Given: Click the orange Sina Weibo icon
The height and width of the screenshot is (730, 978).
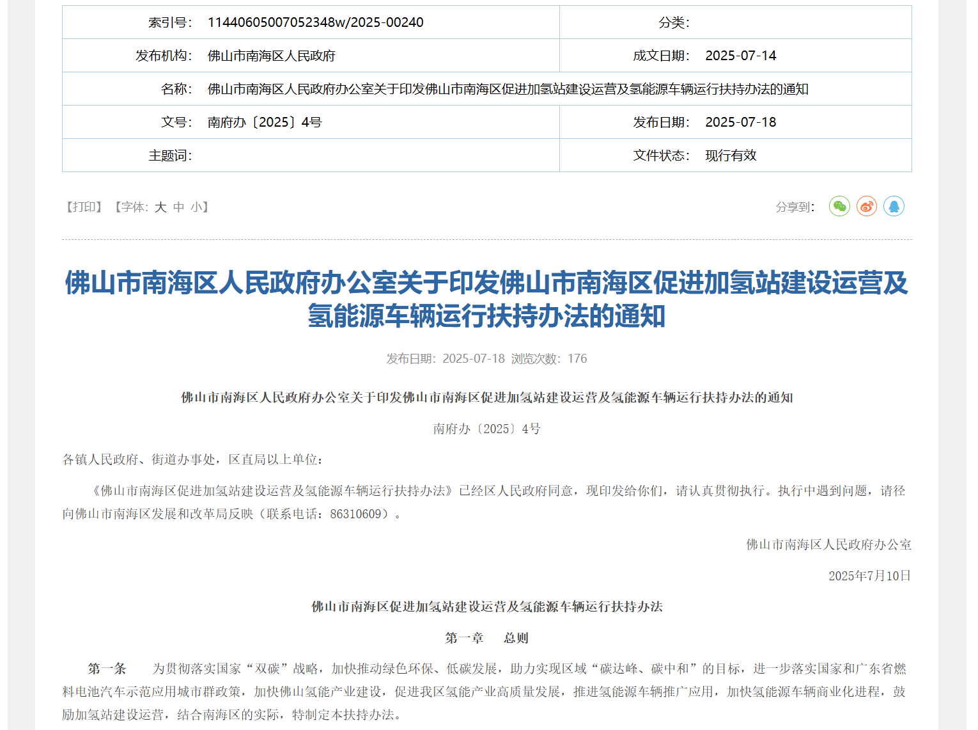Looking at the screenshot, I should [866, 206].
